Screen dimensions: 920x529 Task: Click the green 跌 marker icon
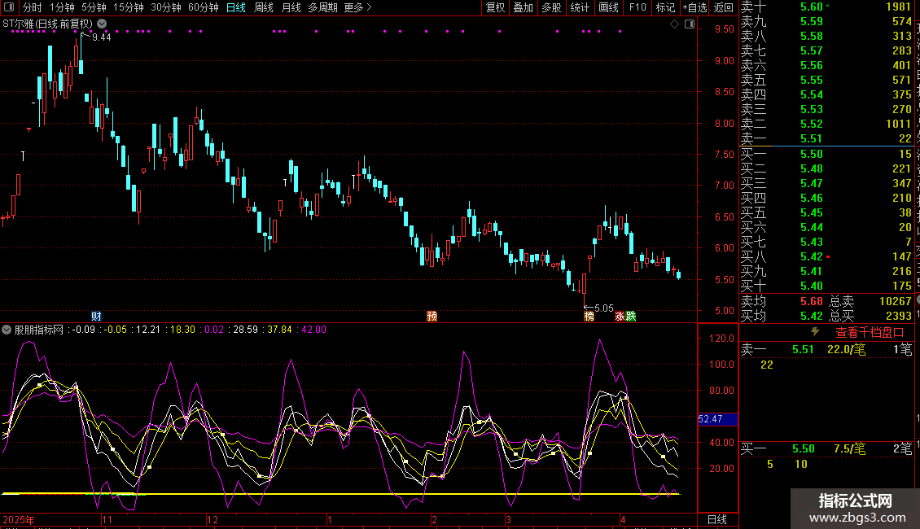[x=631, y=316]
